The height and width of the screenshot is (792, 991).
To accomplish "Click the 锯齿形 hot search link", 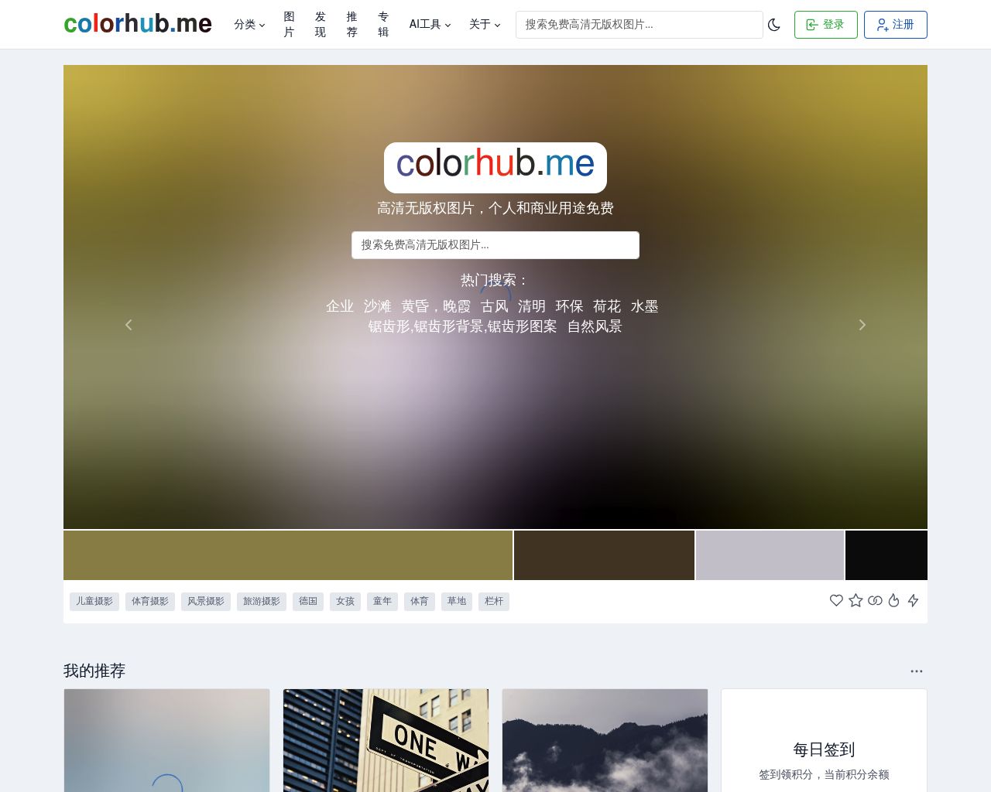I will (463, 326).
